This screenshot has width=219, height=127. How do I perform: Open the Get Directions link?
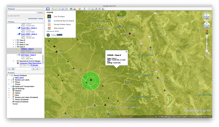33,19
